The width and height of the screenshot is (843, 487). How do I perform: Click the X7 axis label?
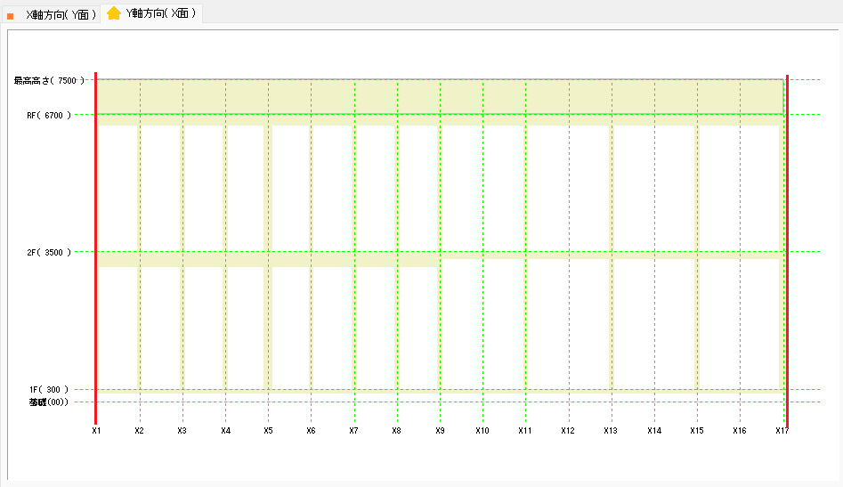(353, 431)
